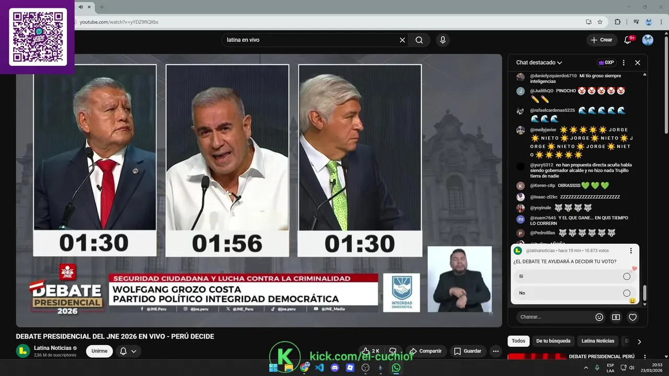This screenshot has height=376, width=669.
Task: Clear the YouTube search box text
Action: 402,40
